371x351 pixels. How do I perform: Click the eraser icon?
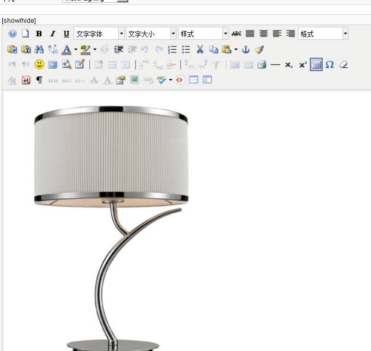[x=343, y=64]
